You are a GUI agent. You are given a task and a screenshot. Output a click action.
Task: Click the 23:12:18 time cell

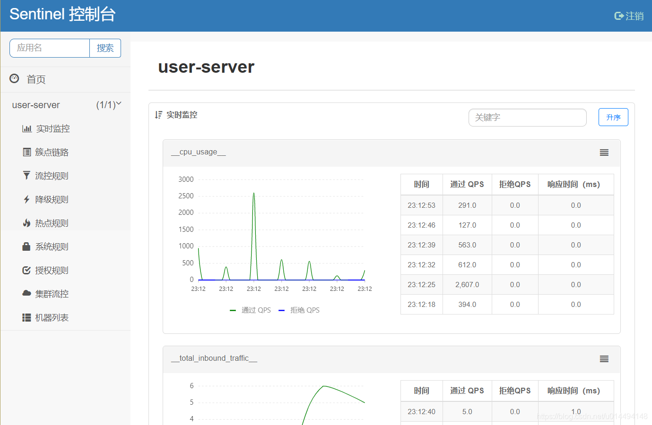click(421, 305)
